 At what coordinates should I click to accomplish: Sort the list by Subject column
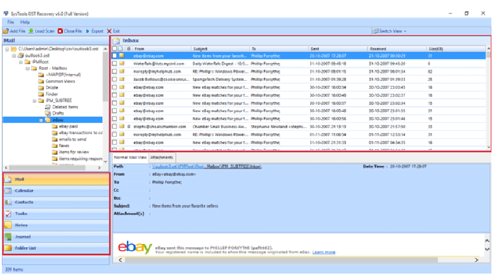coord(221,49)
